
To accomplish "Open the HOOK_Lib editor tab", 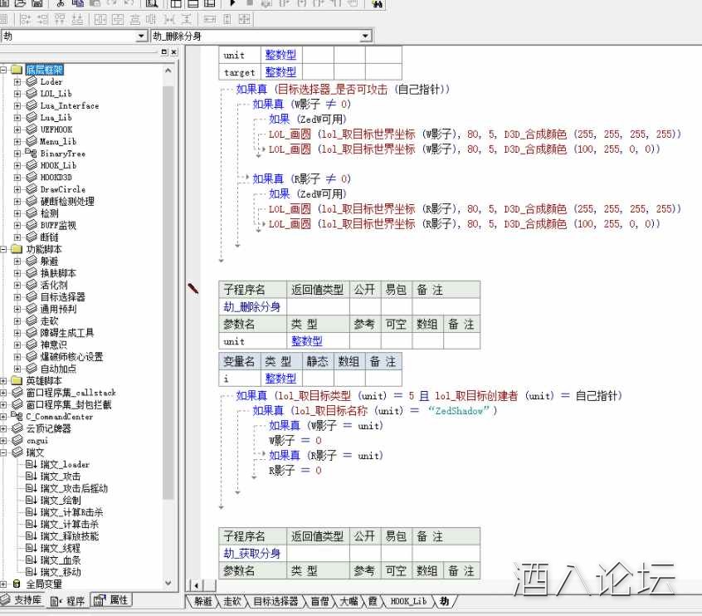I will click(407, 601).
